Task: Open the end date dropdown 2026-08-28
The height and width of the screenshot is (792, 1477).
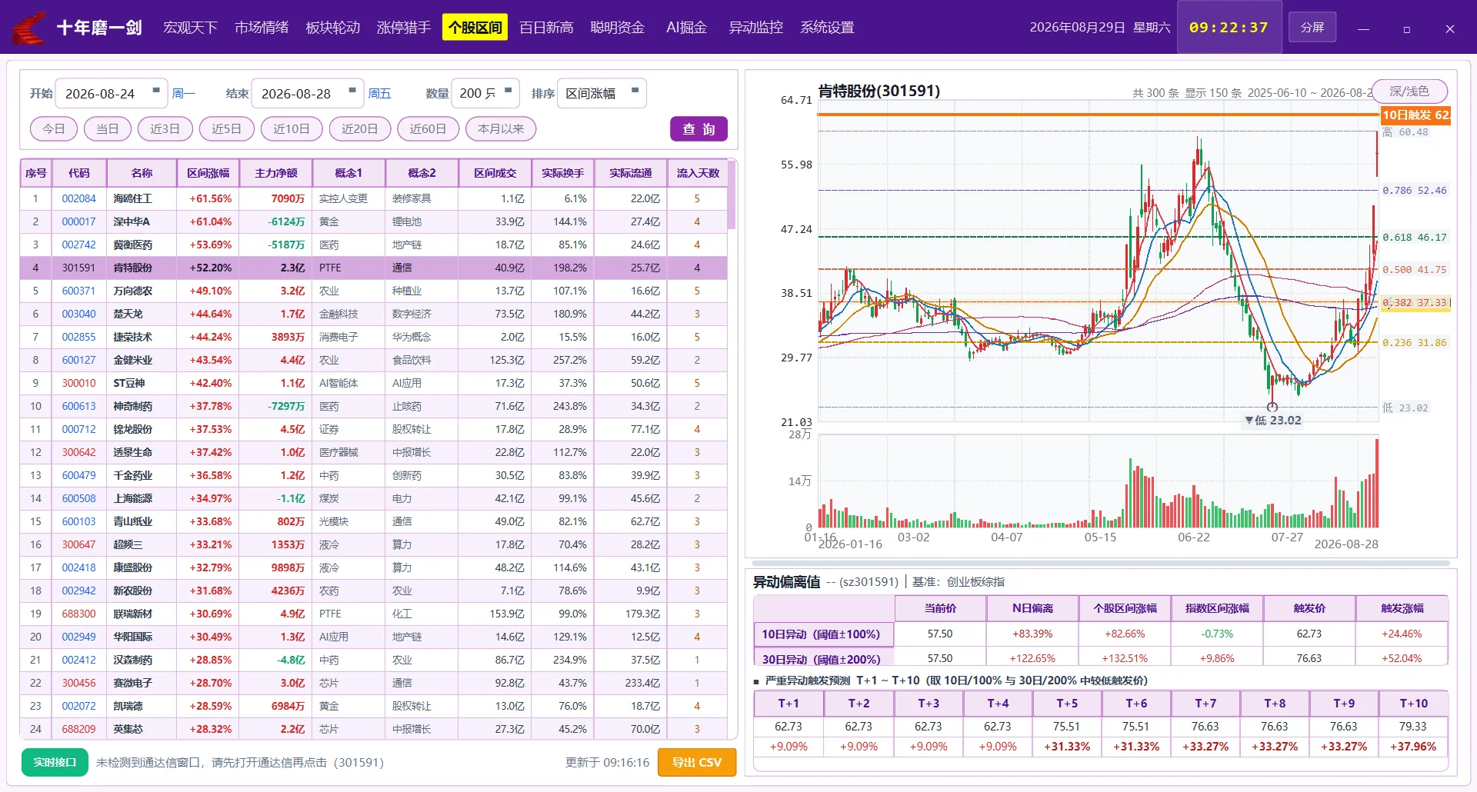Action: pyautogui.click(x=308, y=93)
